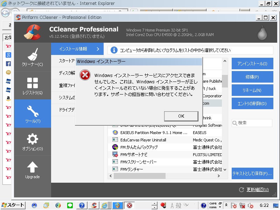Click OK in the Windows インストーラー dialog
Image resolution: width=280 pixels, height=210 pixels.
(x=181, y=116)
